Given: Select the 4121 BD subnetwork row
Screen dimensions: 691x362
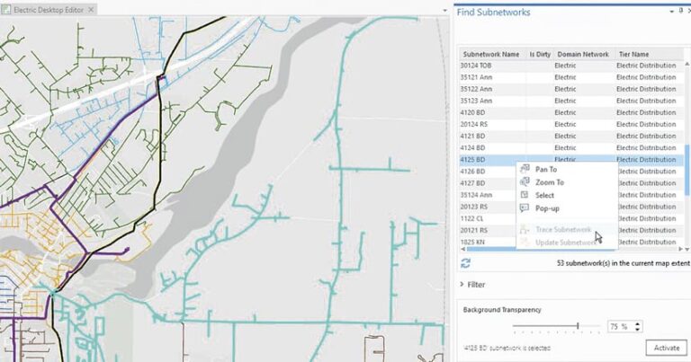Looking at the screenshot, I should pos(571,137).
